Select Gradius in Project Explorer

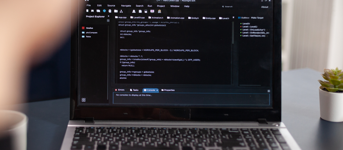coord(89,28)
